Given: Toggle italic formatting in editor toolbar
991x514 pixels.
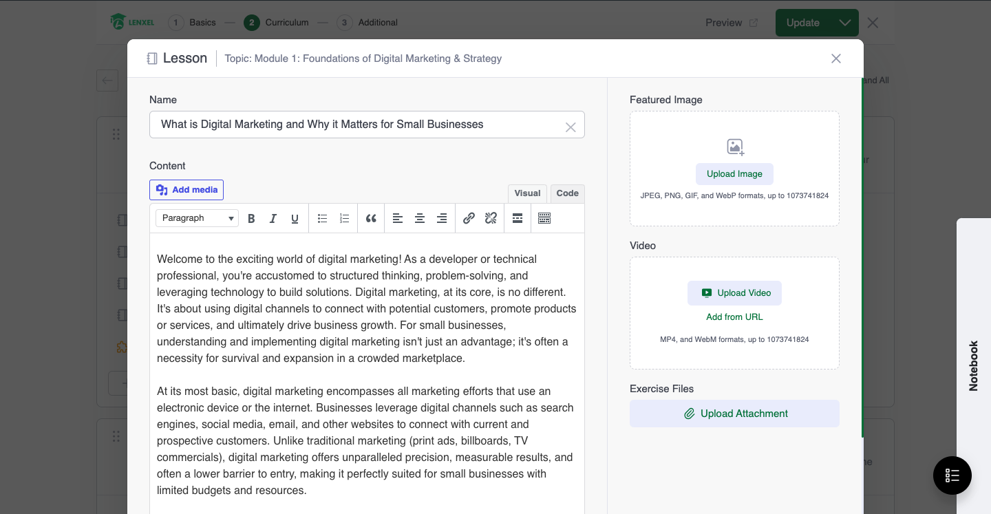Looking at the screenshot, I should (x=273, y=218).
